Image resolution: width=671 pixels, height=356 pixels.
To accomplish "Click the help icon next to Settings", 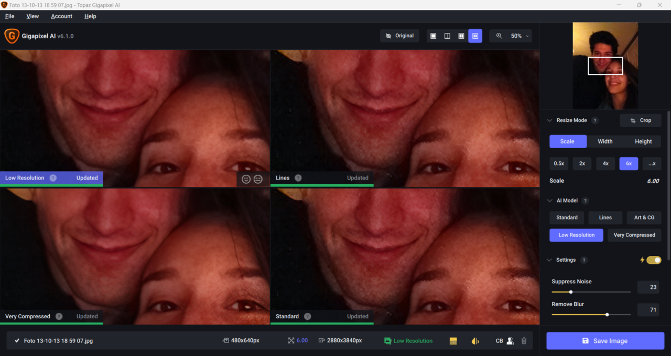I will pos(584,260).
